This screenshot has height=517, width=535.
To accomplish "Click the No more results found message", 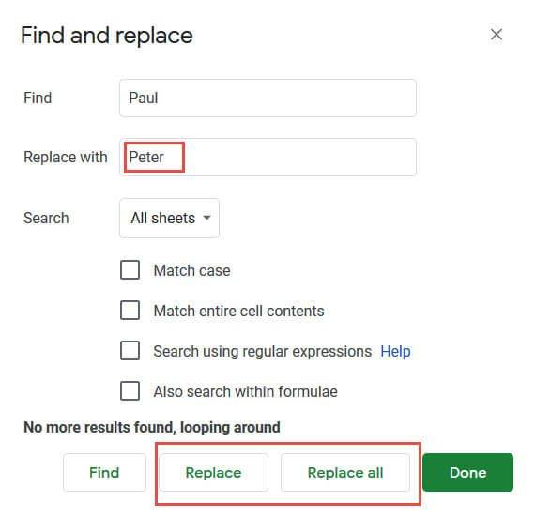I will [152, 428].
